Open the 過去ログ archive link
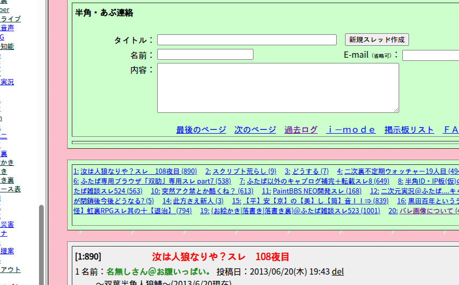 (x=301, y=130)
